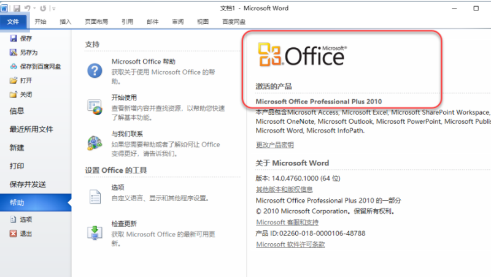This screenshot has width=491, height=277.
Task: Click the 选项 settings page icon in tools section
Action: coord(95,197)
